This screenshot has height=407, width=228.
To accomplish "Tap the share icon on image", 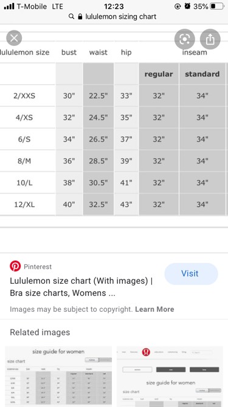I will (x=210, y=39).
